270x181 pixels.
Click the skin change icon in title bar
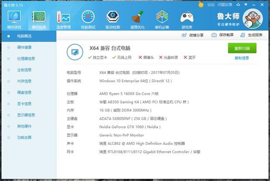(x=238, y=5)
